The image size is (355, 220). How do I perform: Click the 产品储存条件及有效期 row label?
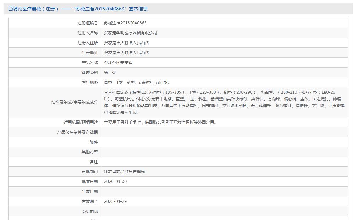[x=77, y=132]
